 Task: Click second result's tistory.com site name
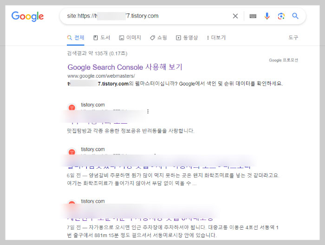pyautogui.click(x=93, y=149)
